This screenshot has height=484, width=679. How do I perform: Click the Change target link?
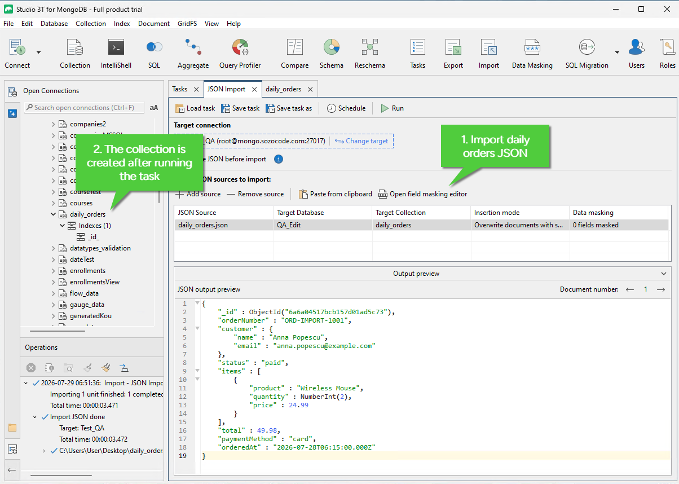coord(361,141)
